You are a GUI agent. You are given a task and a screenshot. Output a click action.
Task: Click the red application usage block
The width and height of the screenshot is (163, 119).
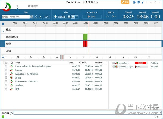click(85, 44)
